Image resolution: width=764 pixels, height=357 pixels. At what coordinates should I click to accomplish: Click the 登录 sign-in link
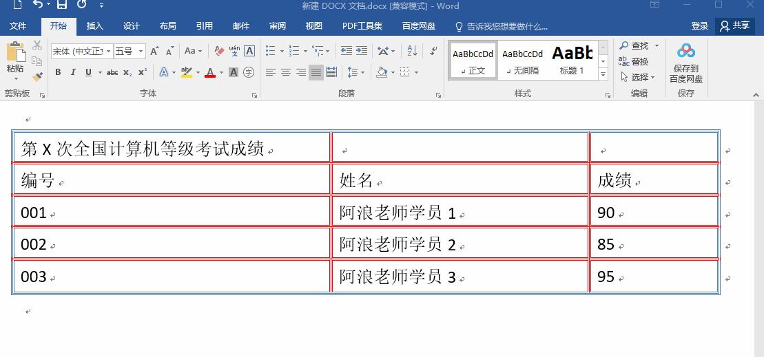click(x=700, y=25)
